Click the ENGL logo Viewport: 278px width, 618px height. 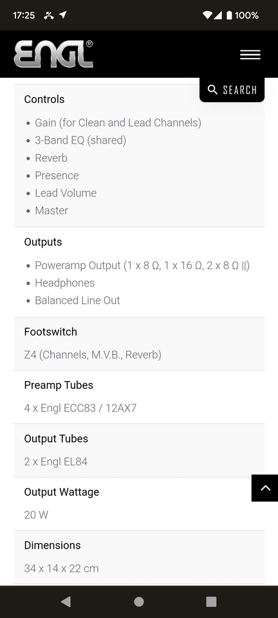[x=53, y=54]
